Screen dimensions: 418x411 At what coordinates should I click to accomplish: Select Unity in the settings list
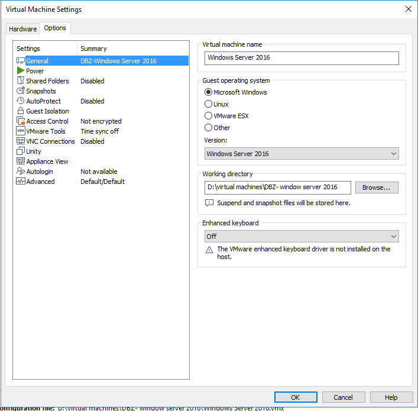pos(102,151)
